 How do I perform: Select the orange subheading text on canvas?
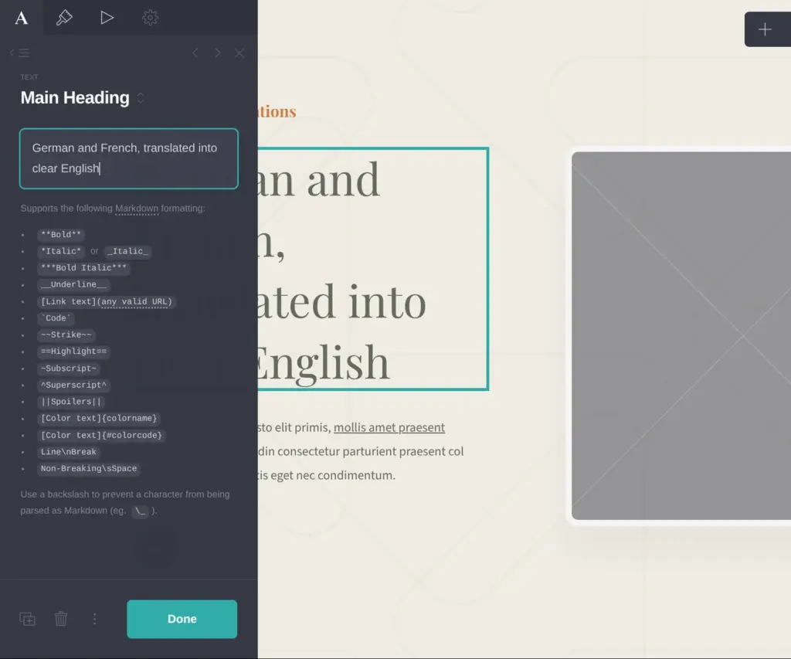(x=277, y=111)
